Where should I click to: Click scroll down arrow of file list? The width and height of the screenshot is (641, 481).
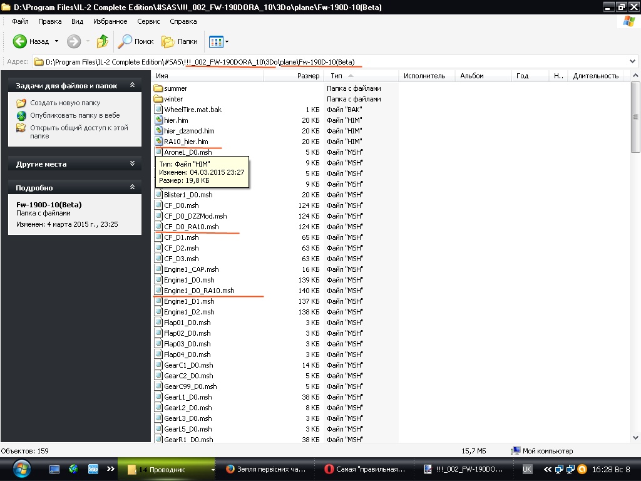point(635,438)
